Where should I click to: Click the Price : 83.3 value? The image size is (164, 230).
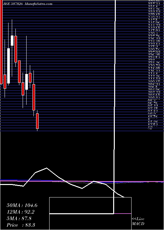[x=21, y=225]
